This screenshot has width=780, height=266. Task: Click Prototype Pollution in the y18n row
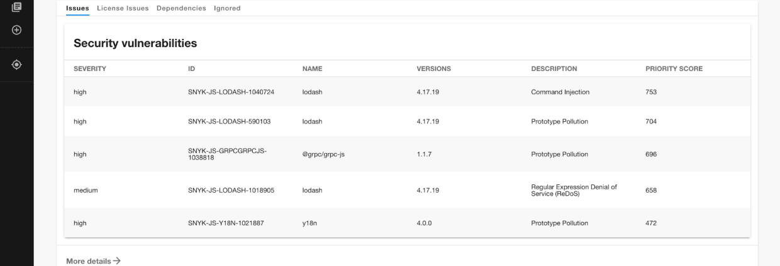coord(560,223)
